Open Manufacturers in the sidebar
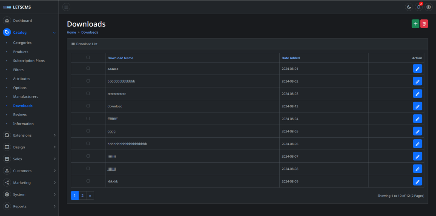Image resolution: width=436 pixels, height=216 pixels. coord(26,97)
